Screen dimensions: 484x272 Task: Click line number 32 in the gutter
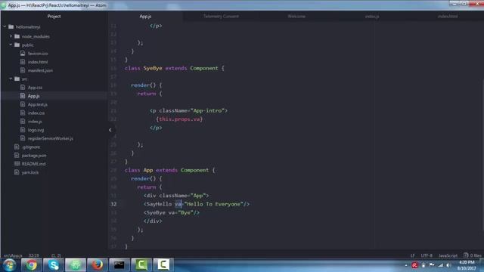point(113,204)
